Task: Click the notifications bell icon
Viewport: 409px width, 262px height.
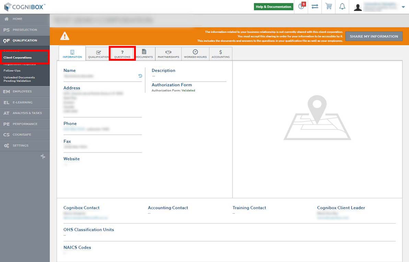Action: pos(342,7)
